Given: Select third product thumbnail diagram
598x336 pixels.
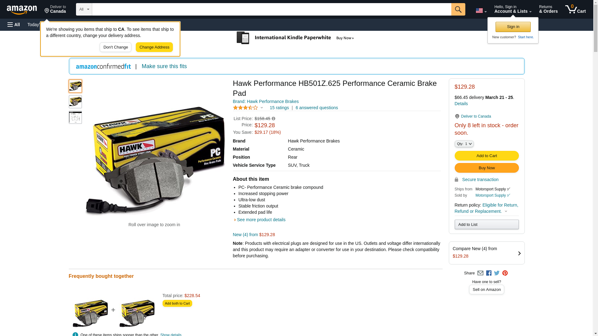Looking at the screenshot, I should click(x=75, y=118).
